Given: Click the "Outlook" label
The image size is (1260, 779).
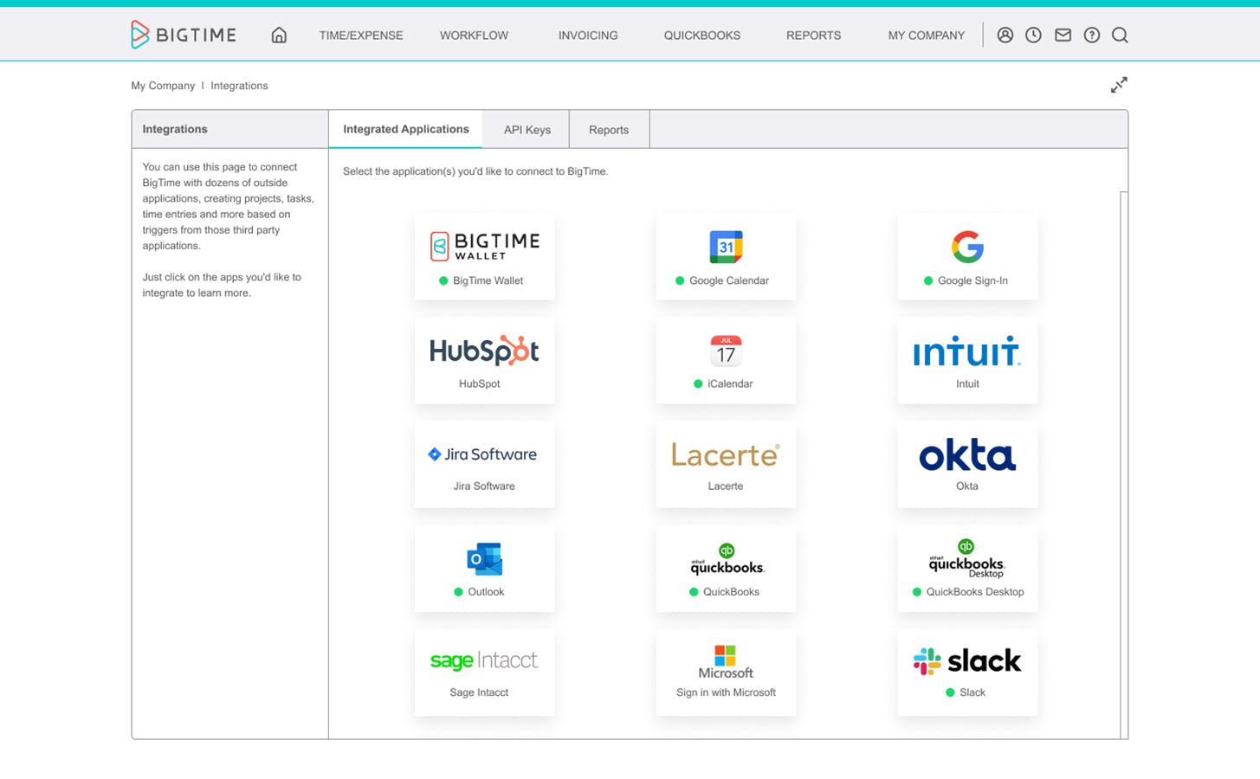Looking at the screenshot, I should [486, 592].
